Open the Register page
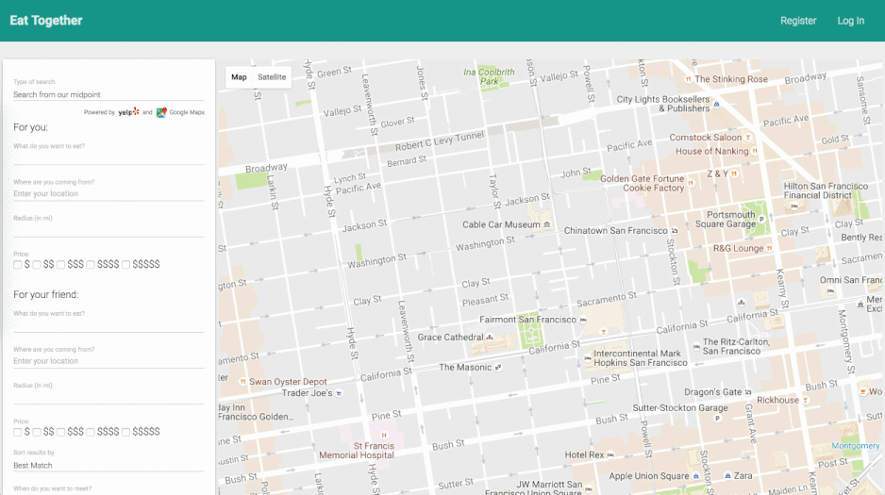Viewport: 885px width, 495px height. (x=797, y=21)
